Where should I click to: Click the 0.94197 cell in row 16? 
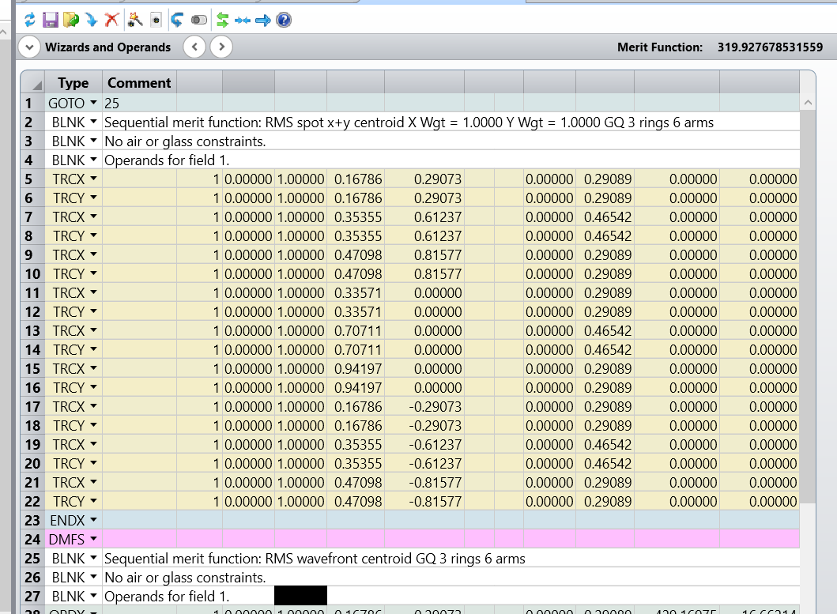[x=356, y=388]
